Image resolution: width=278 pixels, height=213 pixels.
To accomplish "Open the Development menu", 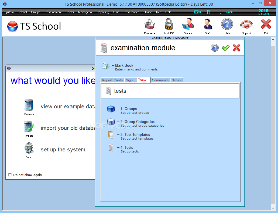I will (x=53, y=12).
